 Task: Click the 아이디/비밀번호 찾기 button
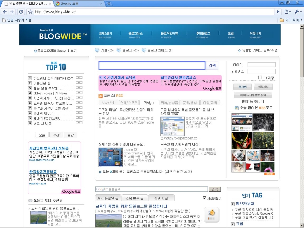pos(253,95)
